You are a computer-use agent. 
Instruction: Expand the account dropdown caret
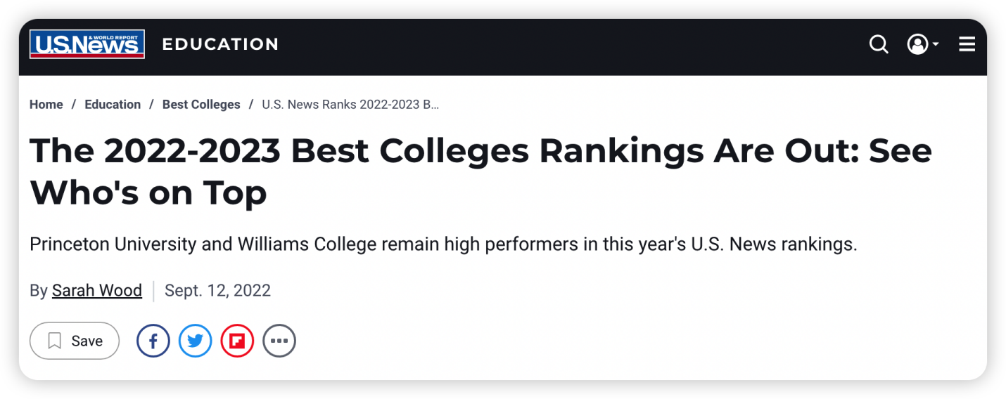pos(936,44)
